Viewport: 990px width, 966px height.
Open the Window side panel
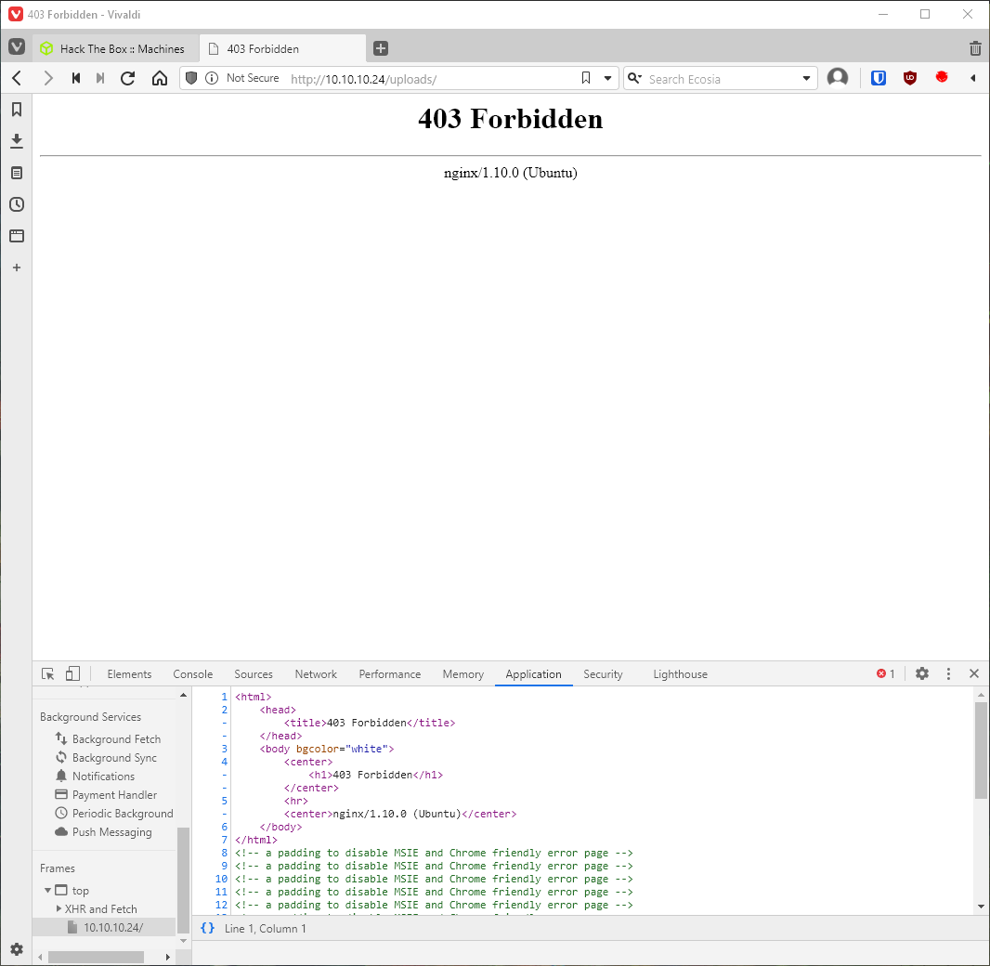[x=17, y=236]
